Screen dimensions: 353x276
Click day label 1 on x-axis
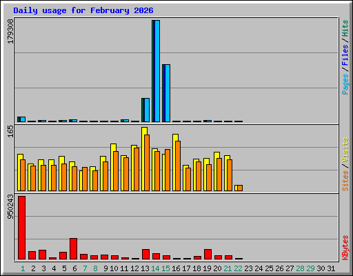[23, 268]
